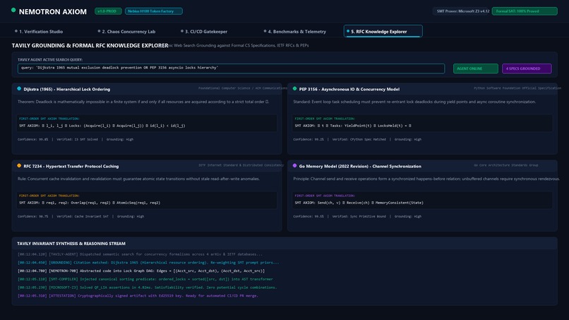Click the AGENT ONLINE button
The image size is (569, 320).
click(x=475, y=69)
